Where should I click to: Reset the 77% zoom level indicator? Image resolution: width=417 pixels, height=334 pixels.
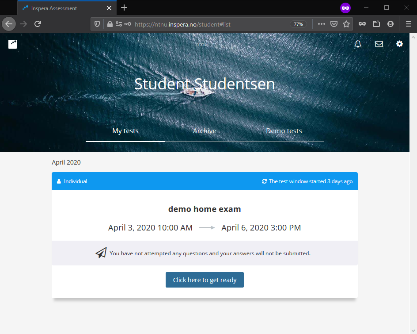(x=299, y=24)
